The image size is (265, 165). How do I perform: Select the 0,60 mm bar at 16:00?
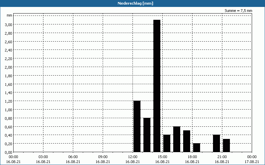point(177,139)
